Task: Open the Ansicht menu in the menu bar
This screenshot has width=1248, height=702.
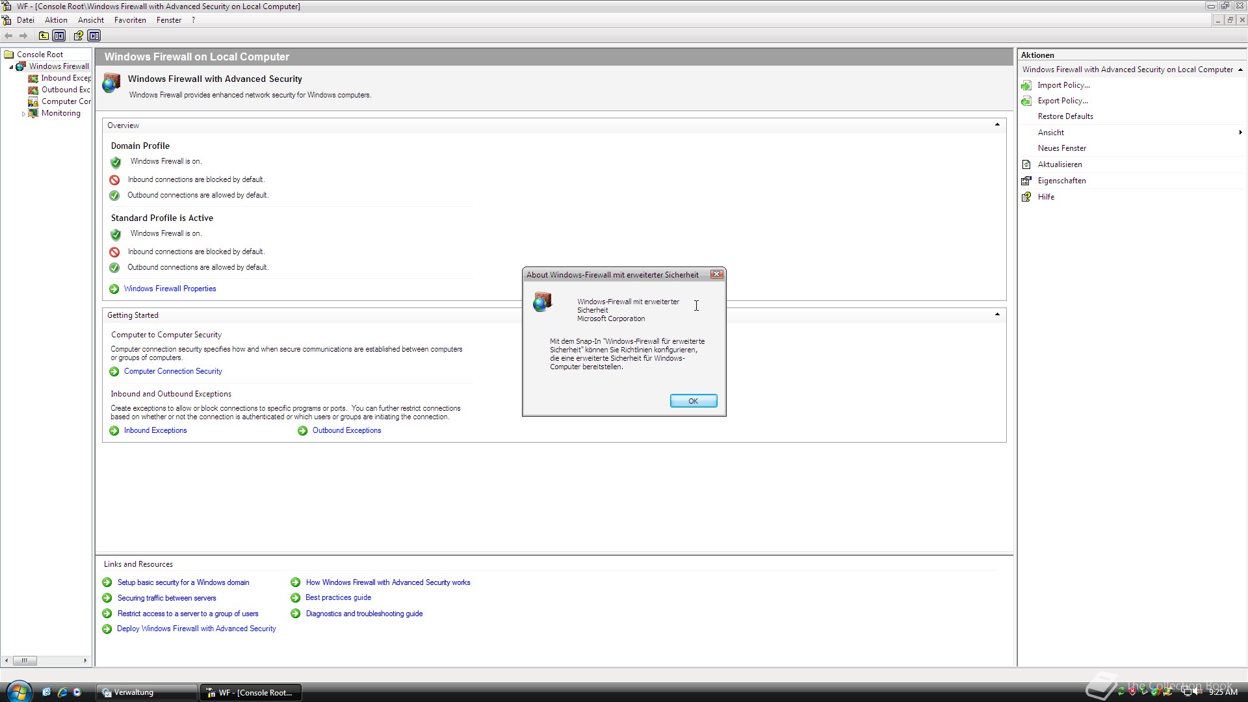Action: [91, 20]
